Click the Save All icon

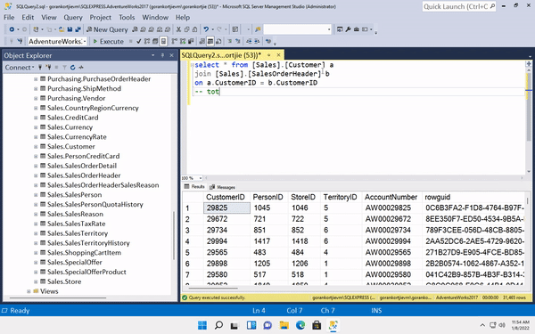point(78,29)
